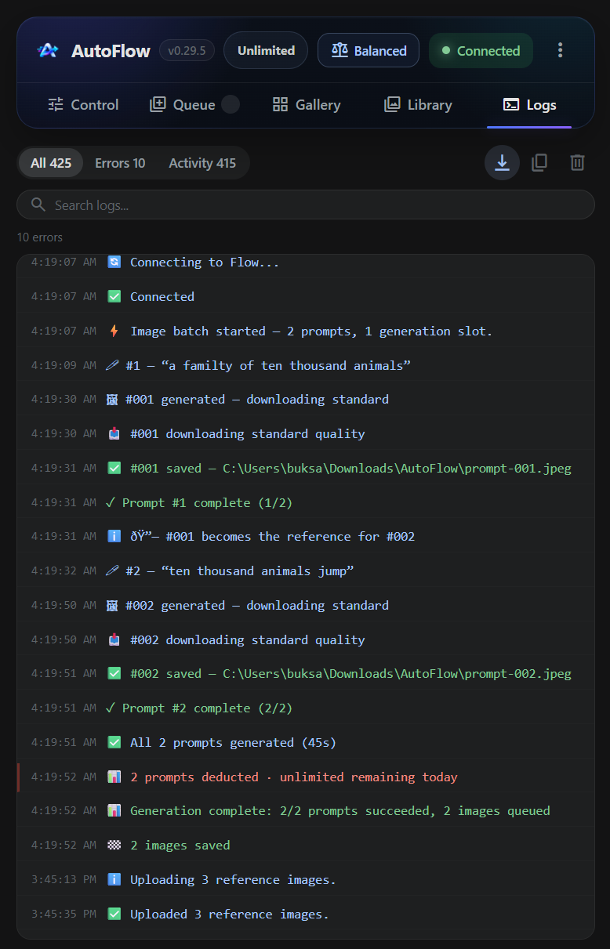The width and height of the screenshot is (610, 949).
Task: Click "ten thousand animals jump" prompt text
Action: coord(257,570)
